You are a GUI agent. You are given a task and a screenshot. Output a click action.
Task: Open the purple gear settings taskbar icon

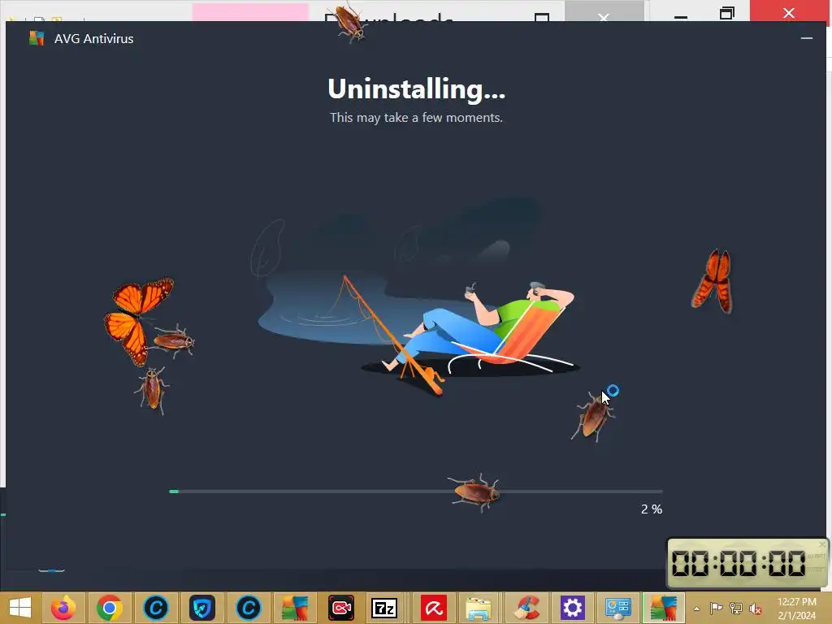point(572,608)
